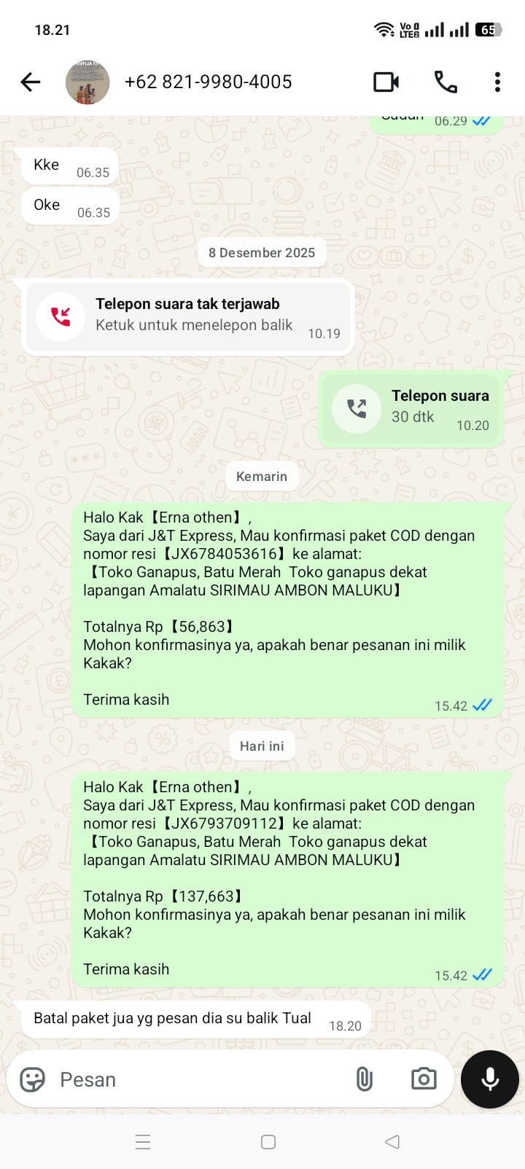The height and width of the screenshot is (1169, 525).
Task: Select the message with resi JX6784053616
Action: [x=287, y=609]
